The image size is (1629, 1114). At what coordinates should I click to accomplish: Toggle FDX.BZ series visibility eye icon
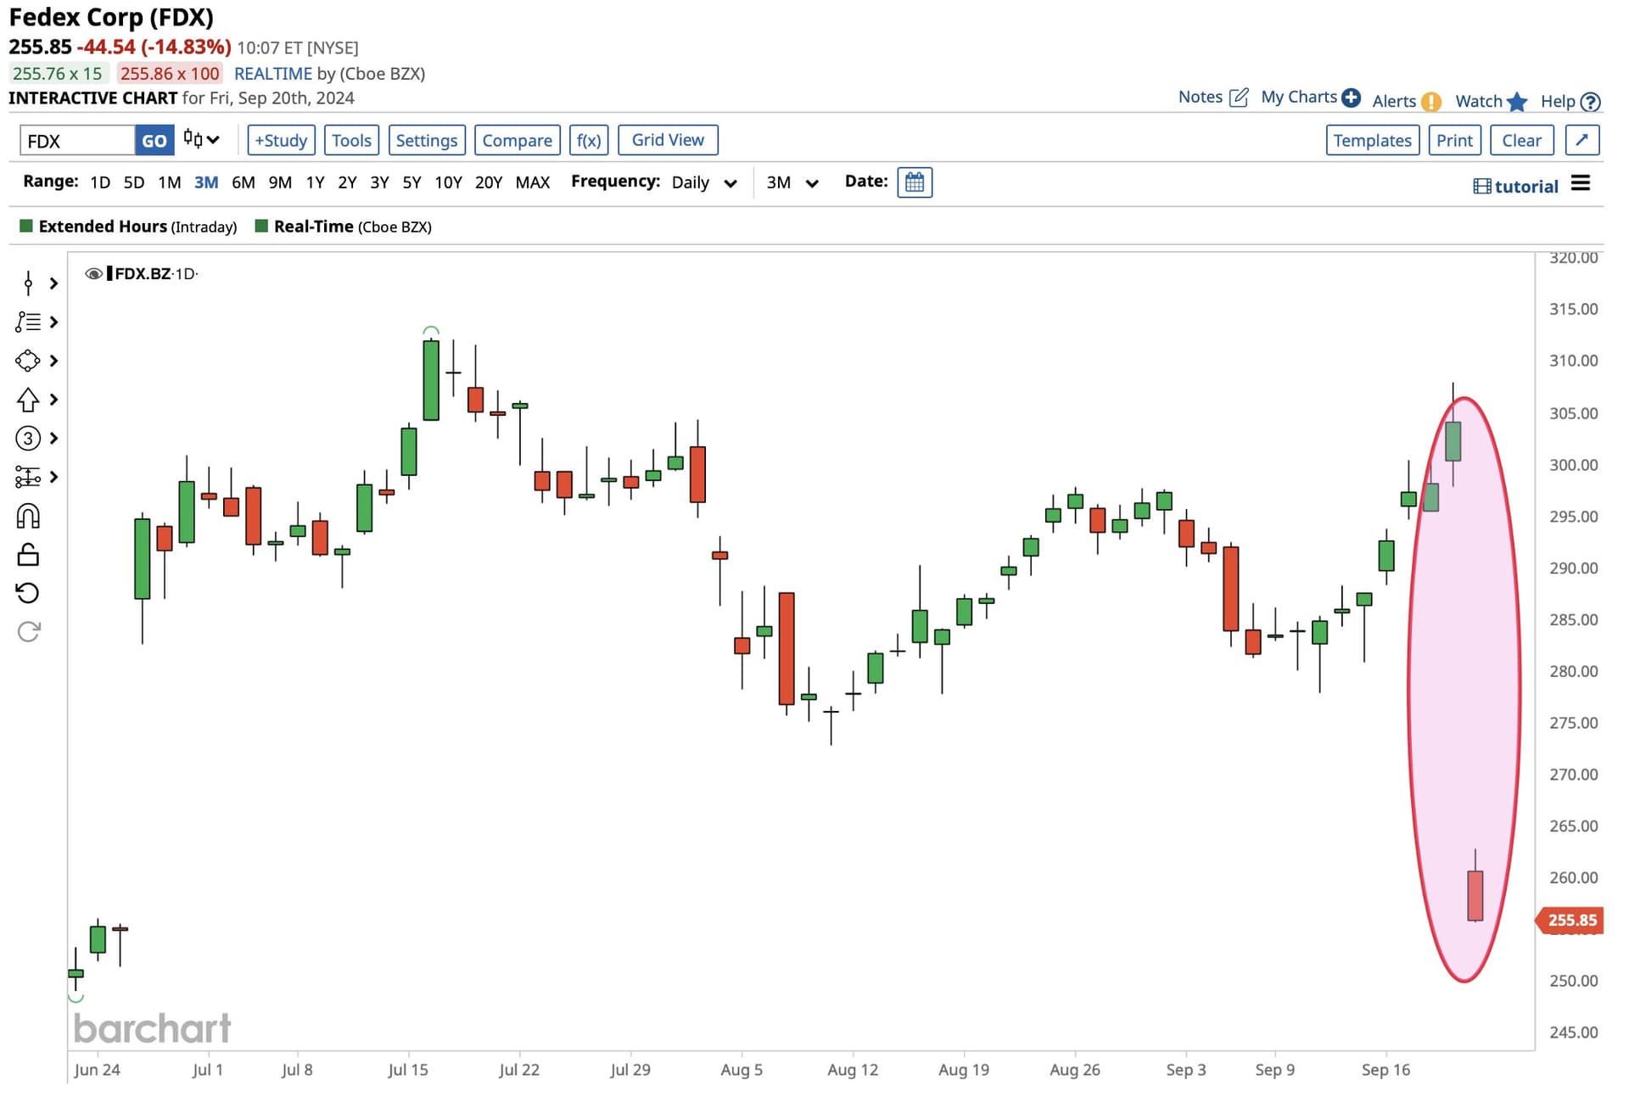coord(93,273)
